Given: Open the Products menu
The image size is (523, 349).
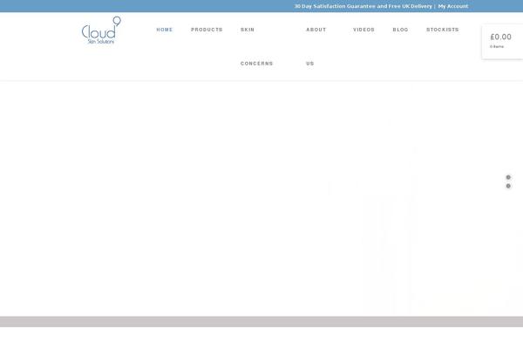Looking at the screenshot, I should click(x=207, y=30).
